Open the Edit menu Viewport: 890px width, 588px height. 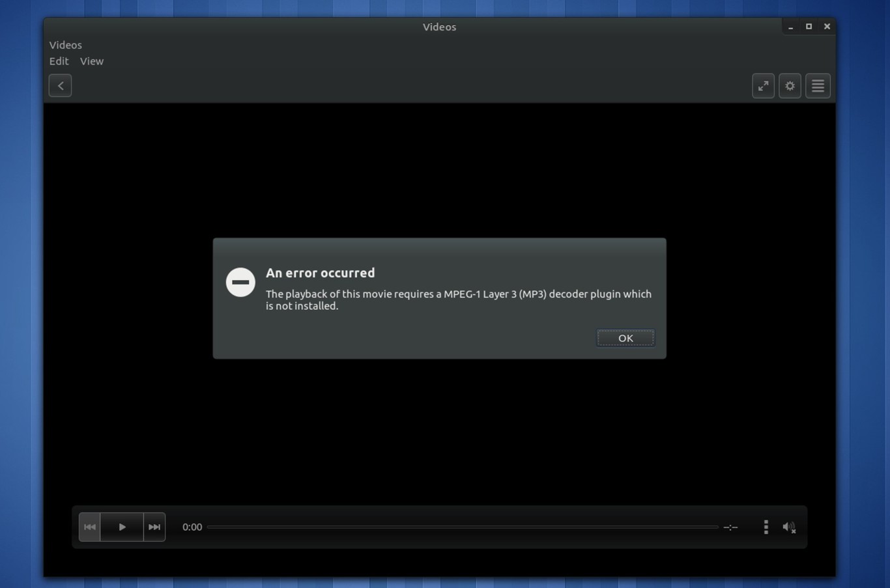point(59,61)
